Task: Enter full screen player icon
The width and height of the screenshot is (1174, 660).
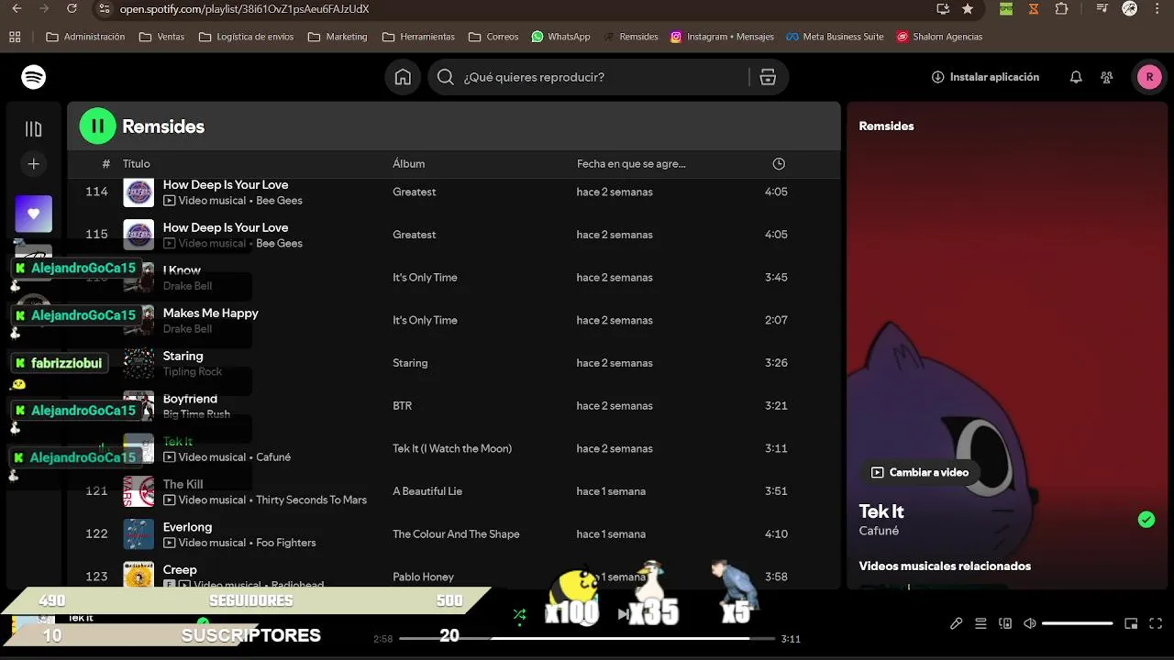Action: (1156, 623)
